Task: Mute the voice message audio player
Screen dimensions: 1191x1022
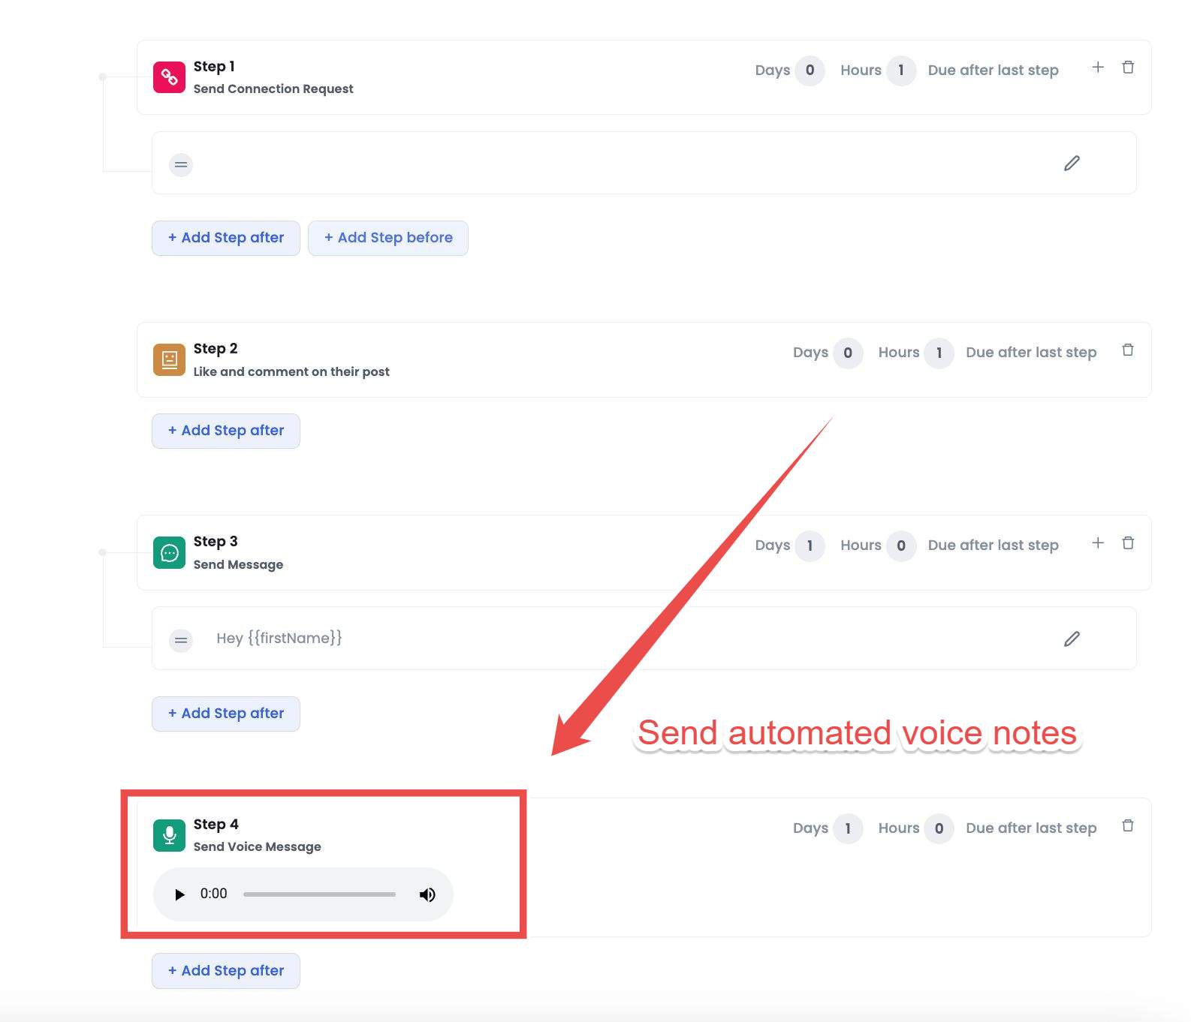Action: coord(427,894)
